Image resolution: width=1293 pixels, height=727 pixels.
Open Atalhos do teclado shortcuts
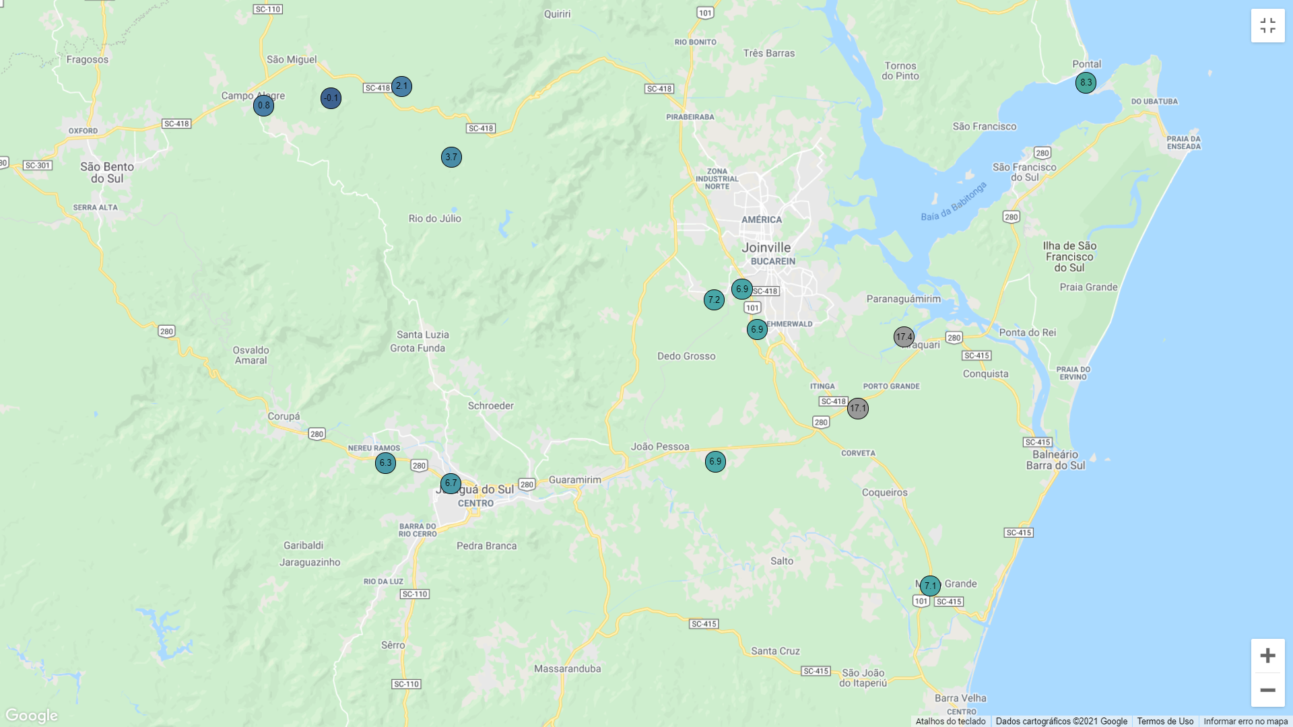point(950,722)
